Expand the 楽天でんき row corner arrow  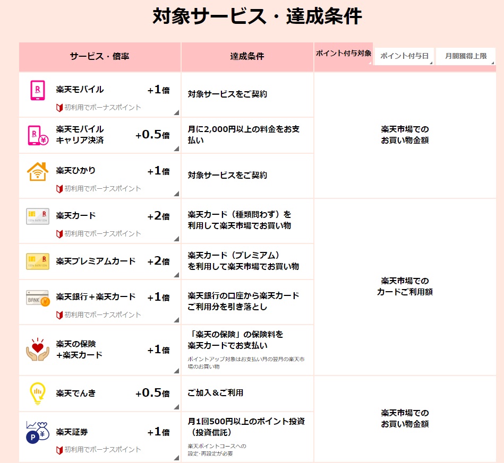click(176, 407)
